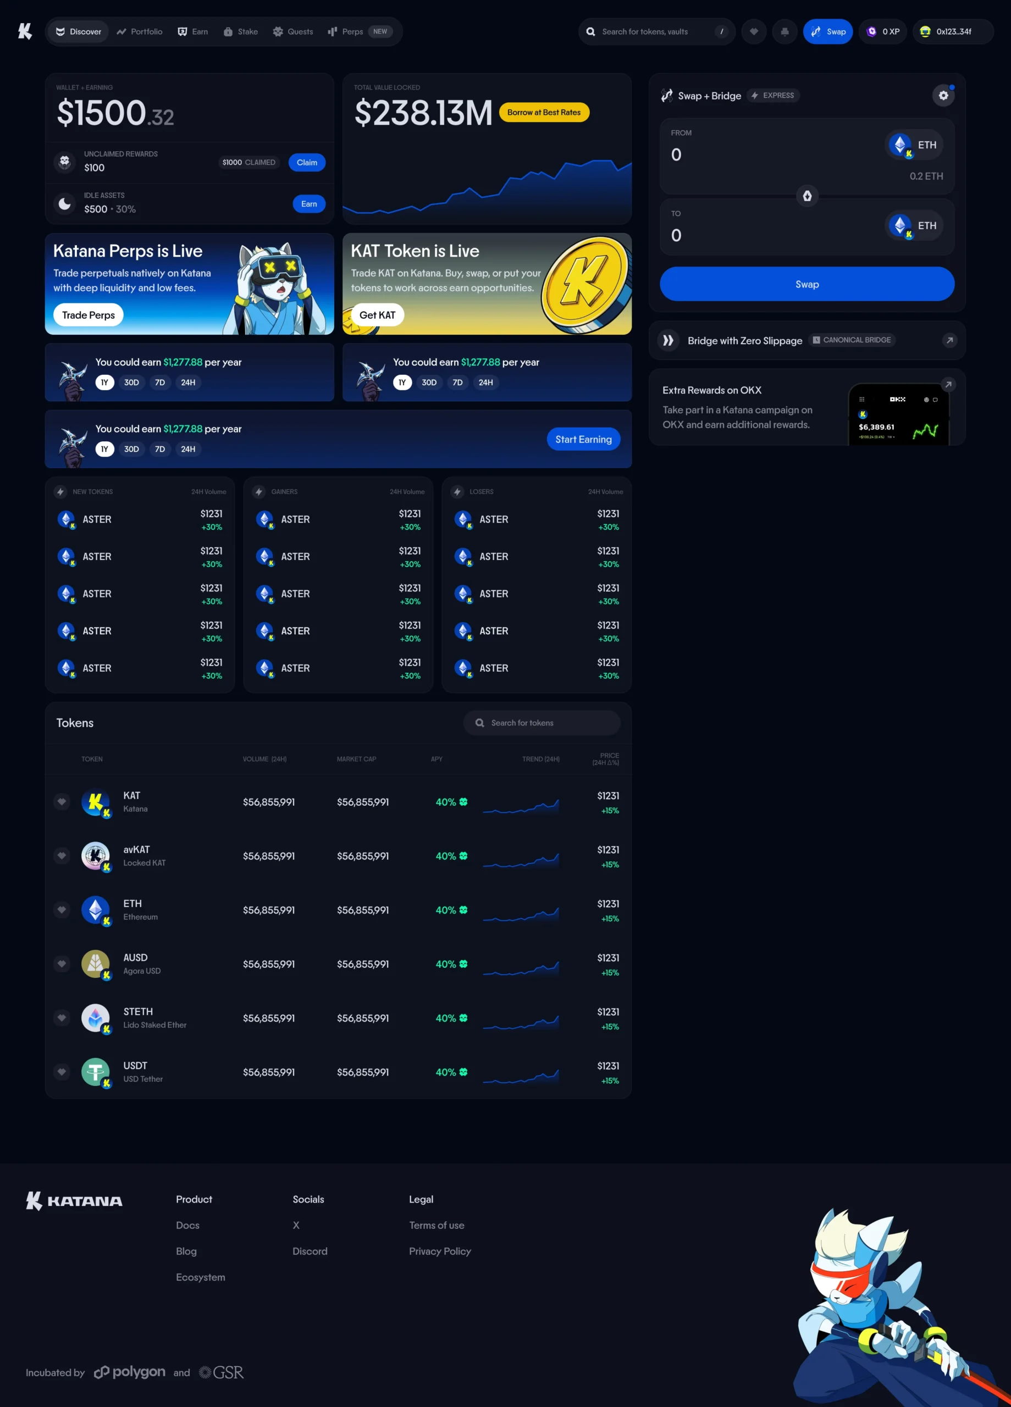Click Start Earning button
Screen dimensions: 1011x1407
point(583,439)
